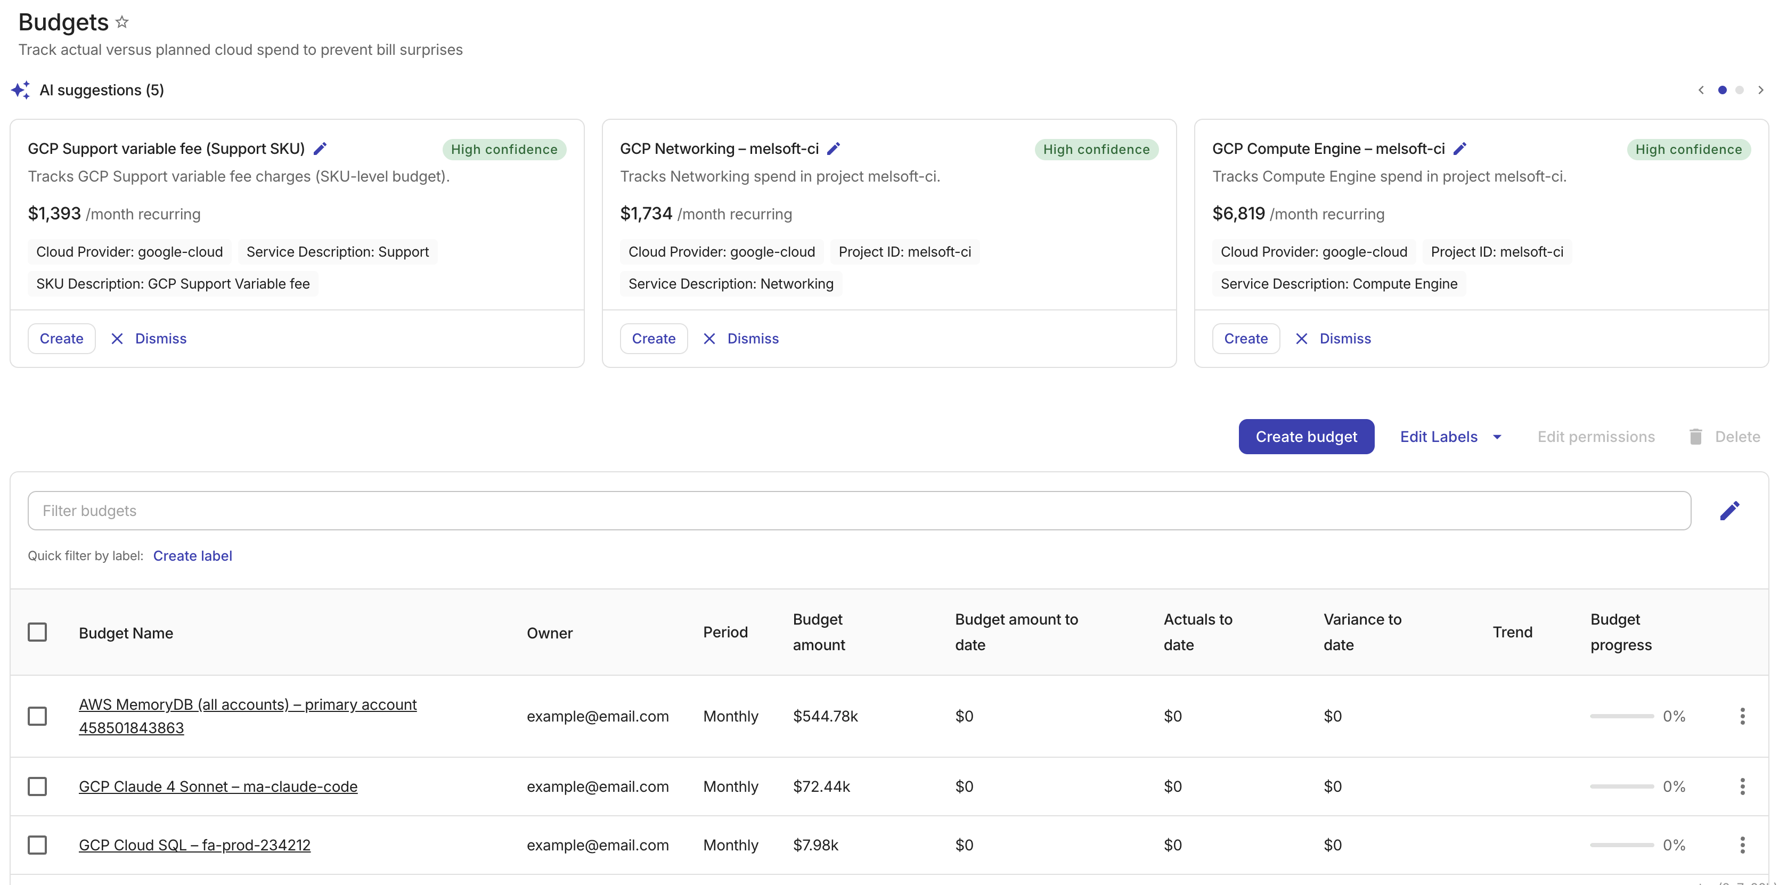
Task: Go to previous AI suggestions page
Action: (x=1701, y=90)
